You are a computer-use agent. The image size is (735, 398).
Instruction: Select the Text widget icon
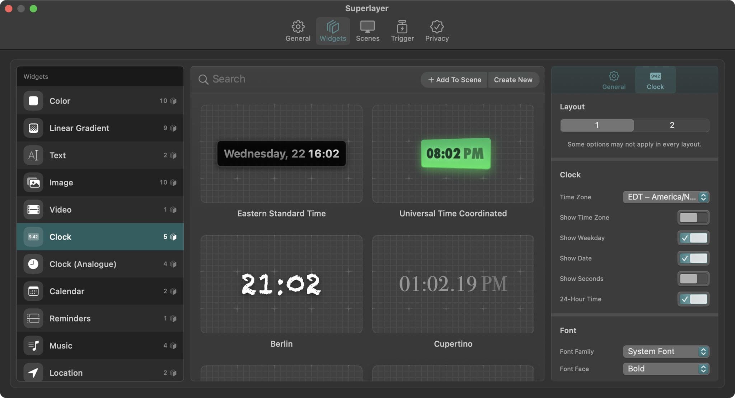pos(33,155)
